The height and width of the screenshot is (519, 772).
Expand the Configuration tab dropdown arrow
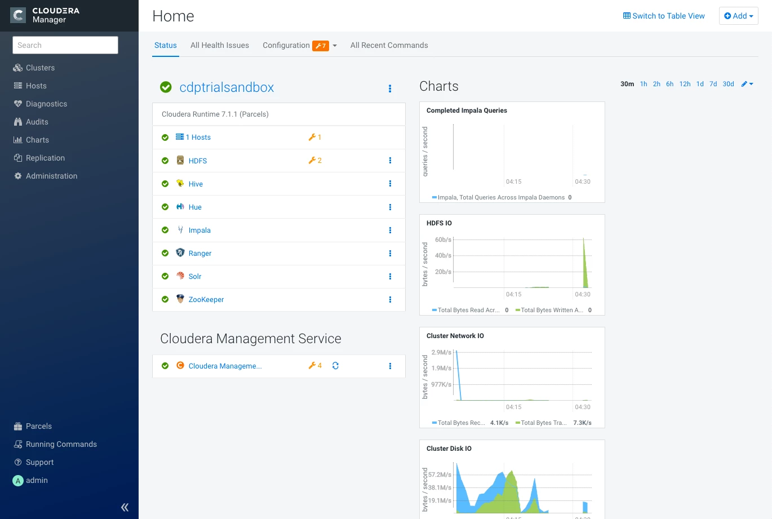tap(335, 46)
